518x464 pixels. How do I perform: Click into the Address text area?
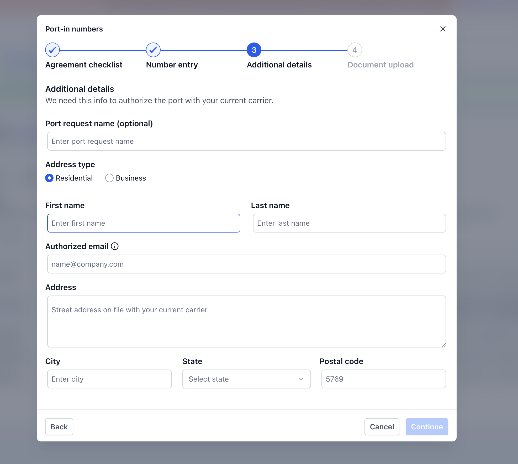(x=247, y=321)
